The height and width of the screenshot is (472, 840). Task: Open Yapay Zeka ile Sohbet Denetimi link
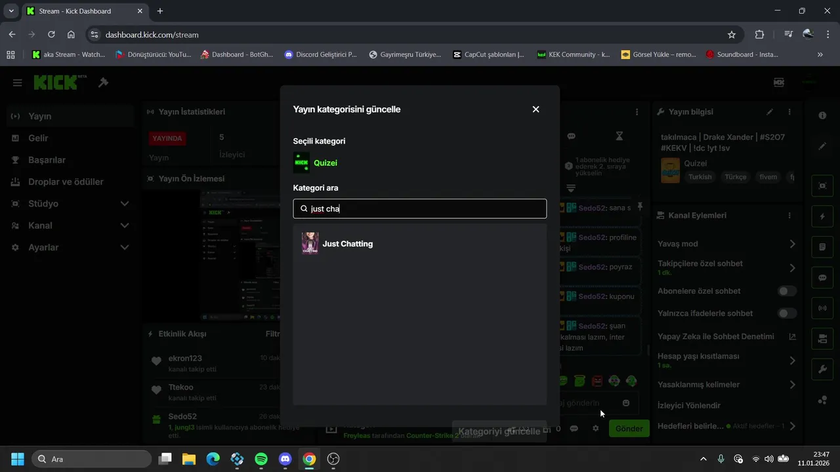pyautogui.click(x=727, y=336)
